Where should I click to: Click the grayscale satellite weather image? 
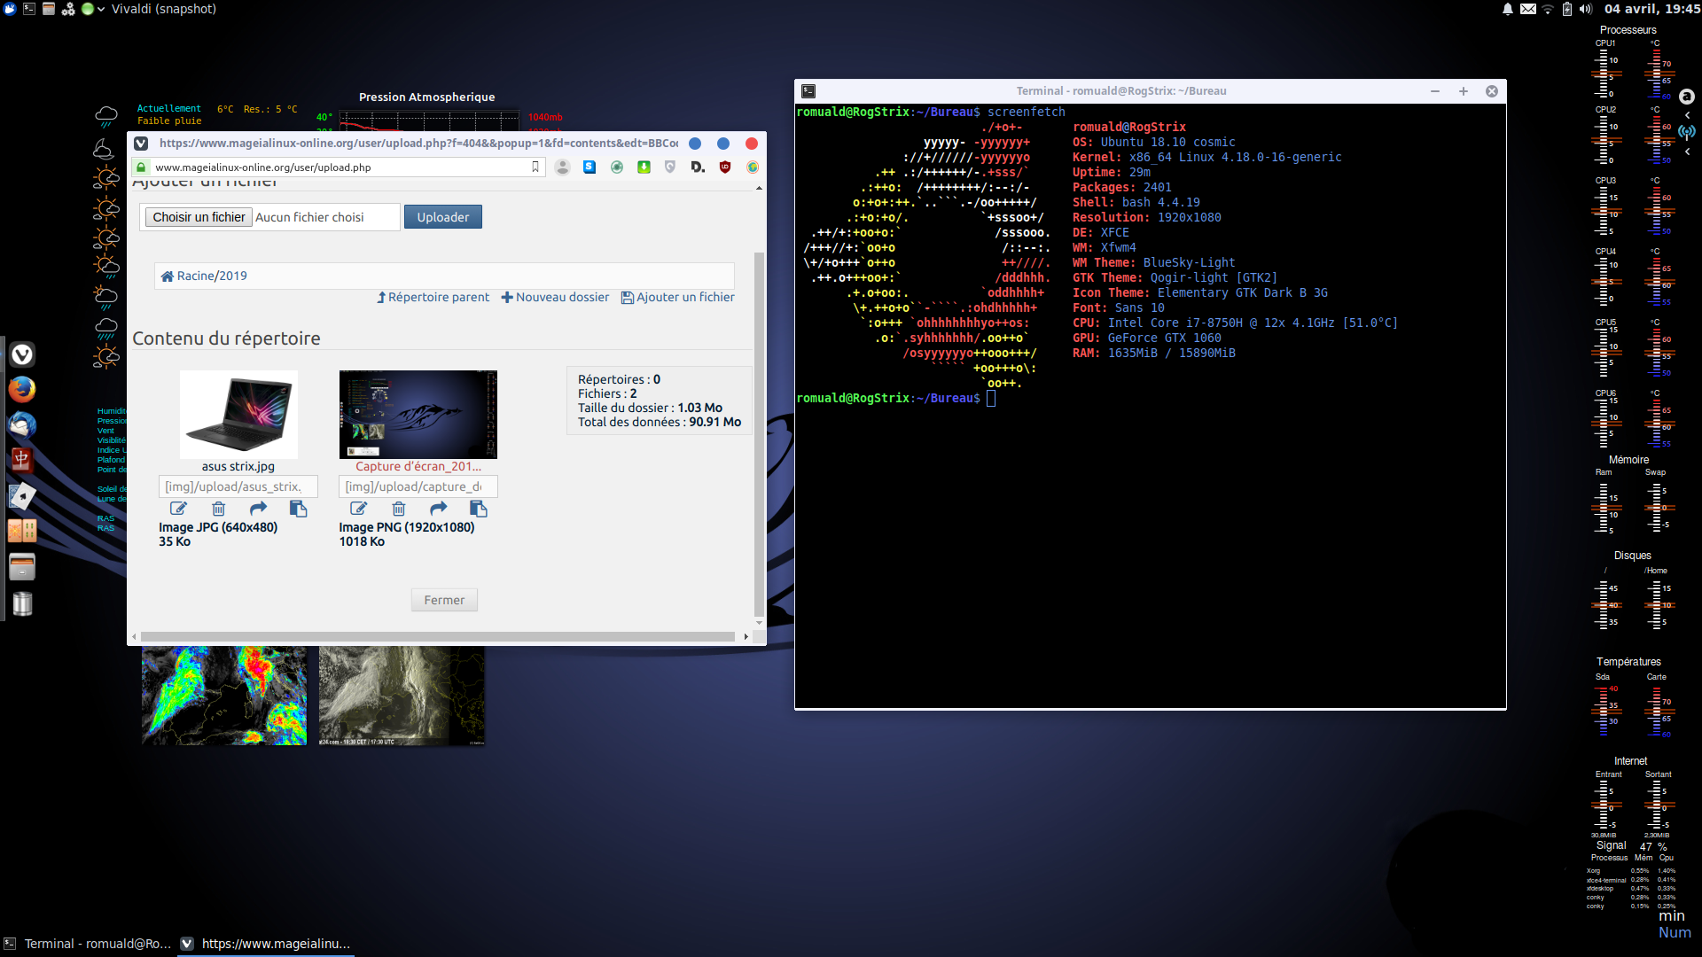(x=402, y=696)
